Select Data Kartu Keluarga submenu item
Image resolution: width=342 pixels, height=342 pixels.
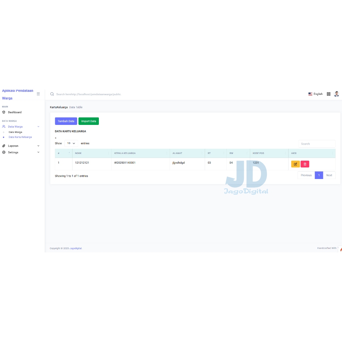point(20,137)
